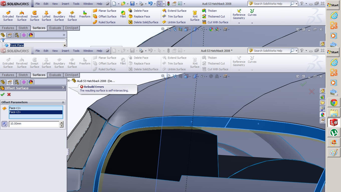Switch to the Evaluate tab
This screenshot has width=341, height=192.
tap(55, 75)
